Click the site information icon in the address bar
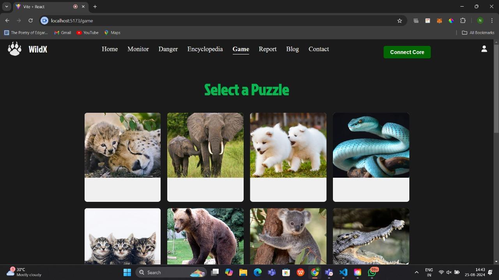This screenshot has height=280, width=499. [44, 21]
